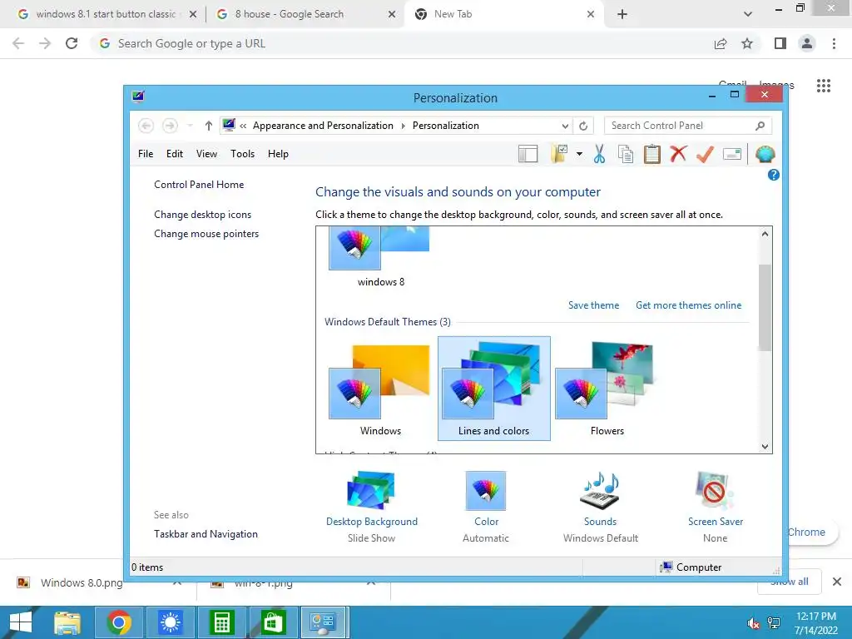Click the Cut scissors toolbar icon
This screenshot has width=852, height=639.
(599, 154)
